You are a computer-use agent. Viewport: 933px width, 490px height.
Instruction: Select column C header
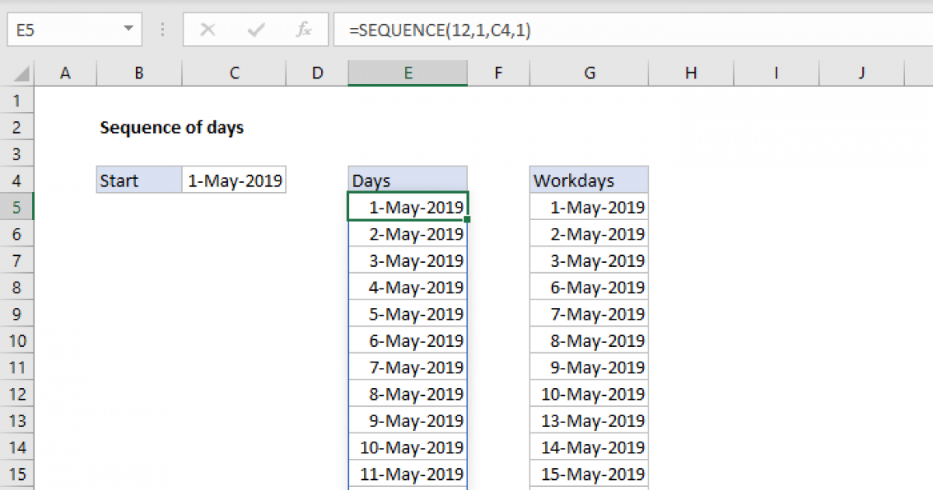[x=234, y=73]
